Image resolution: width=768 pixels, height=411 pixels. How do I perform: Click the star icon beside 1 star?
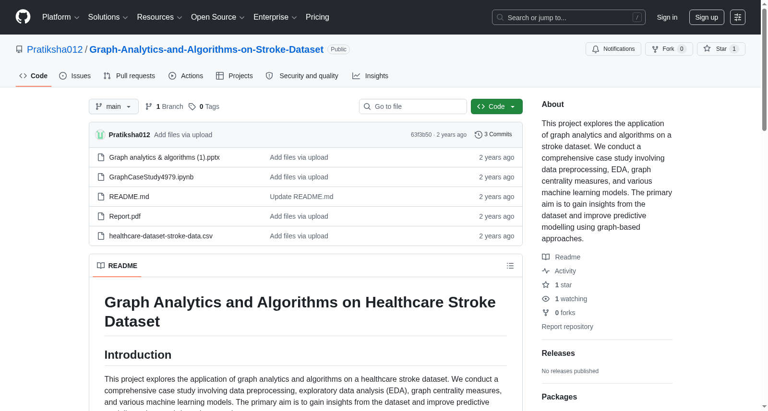pos(546,285)
